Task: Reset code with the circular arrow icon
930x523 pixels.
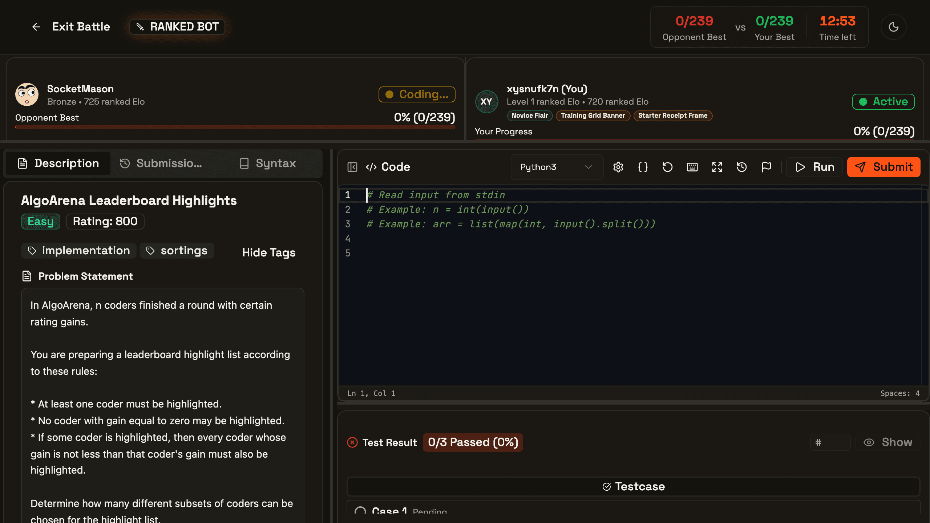Action: coord(667,167)
